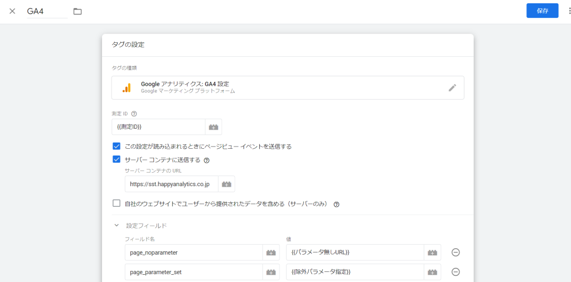This screenshot has height=282, width=571.
Task: Click the サーバー コンテナの URL field
Action: click(x=172, y=184)
